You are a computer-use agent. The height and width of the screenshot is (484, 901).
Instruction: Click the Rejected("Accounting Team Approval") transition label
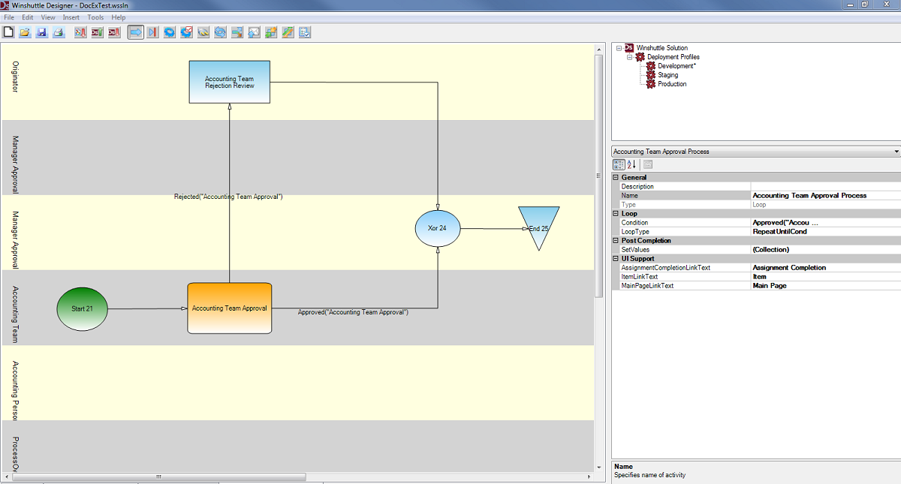click(228, 197)
